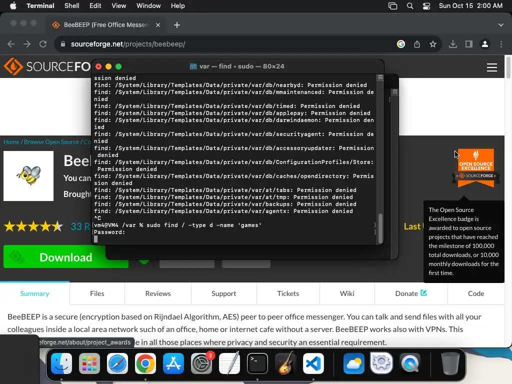Switch to the Code tab
512x384 pixels.
pos(476,293)
